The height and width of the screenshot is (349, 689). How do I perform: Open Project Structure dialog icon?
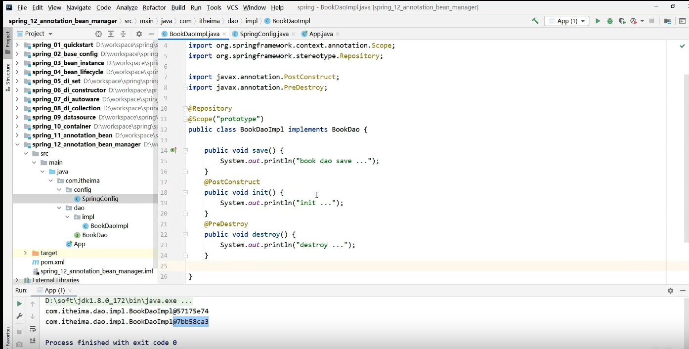click(668, 21)
